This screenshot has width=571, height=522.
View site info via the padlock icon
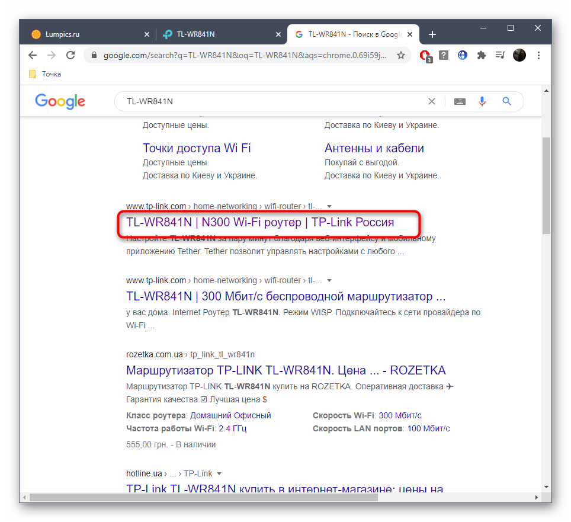point(94,55)
